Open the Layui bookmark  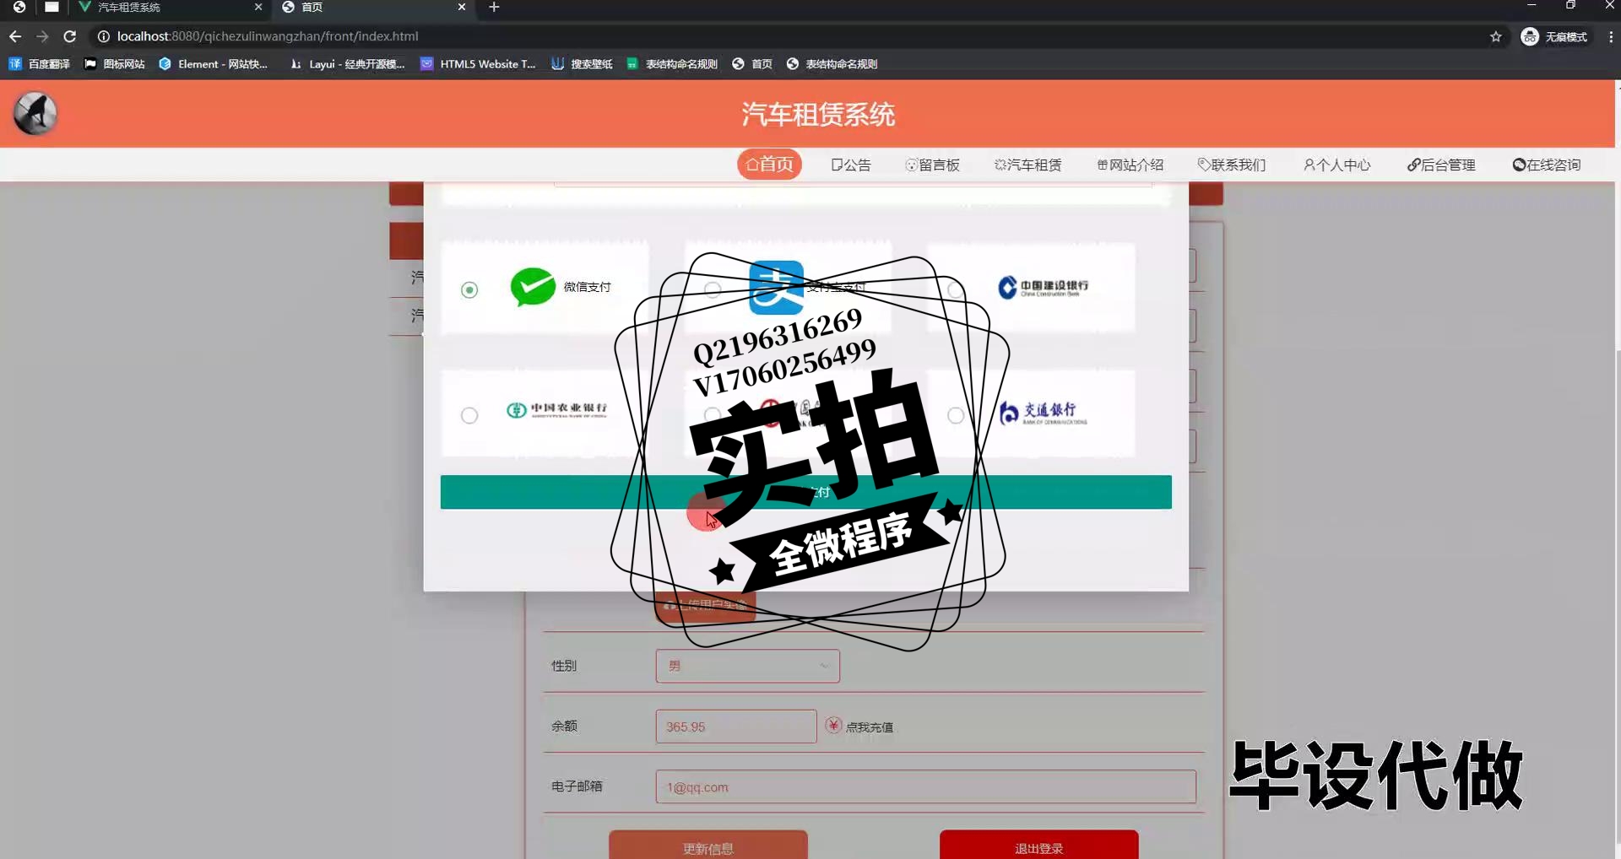point(347,64)
